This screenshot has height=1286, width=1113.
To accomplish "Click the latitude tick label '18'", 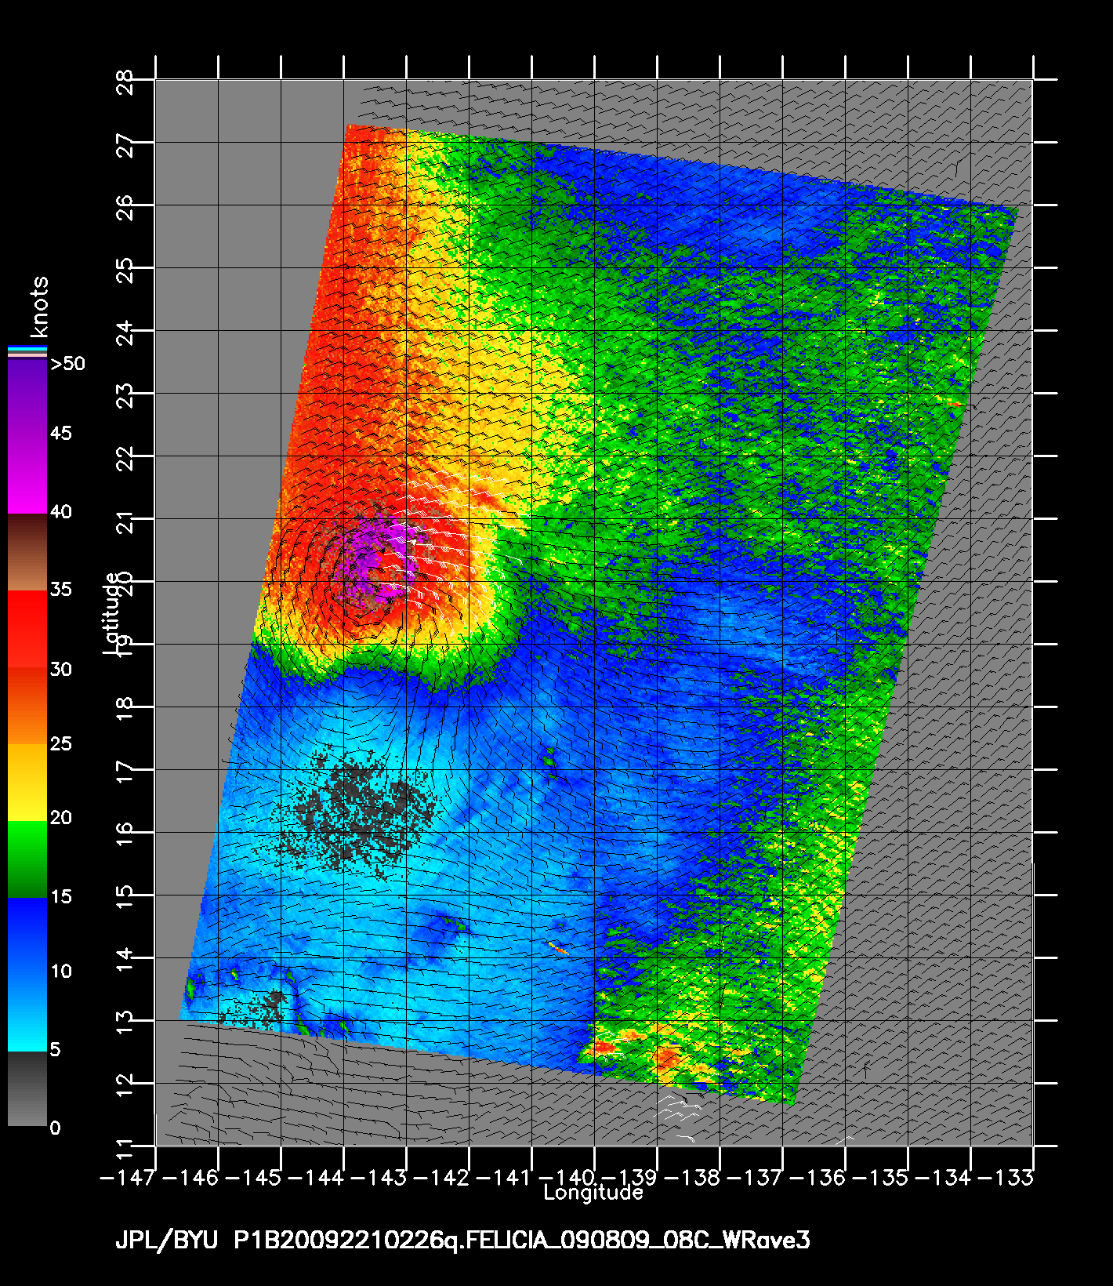I will (x=125, y=710).
